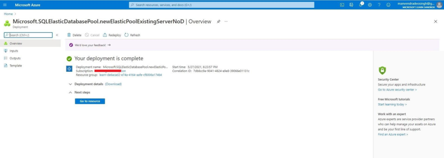This screenshot has height=158, width=444.
Task: Click the Start time value
Action: 202,67
